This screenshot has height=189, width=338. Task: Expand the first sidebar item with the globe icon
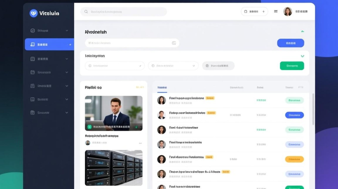[x=67, y=31]
